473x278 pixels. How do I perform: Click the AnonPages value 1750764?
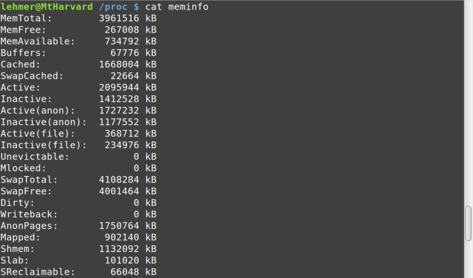pyautogui.click(x=119, y=225)
